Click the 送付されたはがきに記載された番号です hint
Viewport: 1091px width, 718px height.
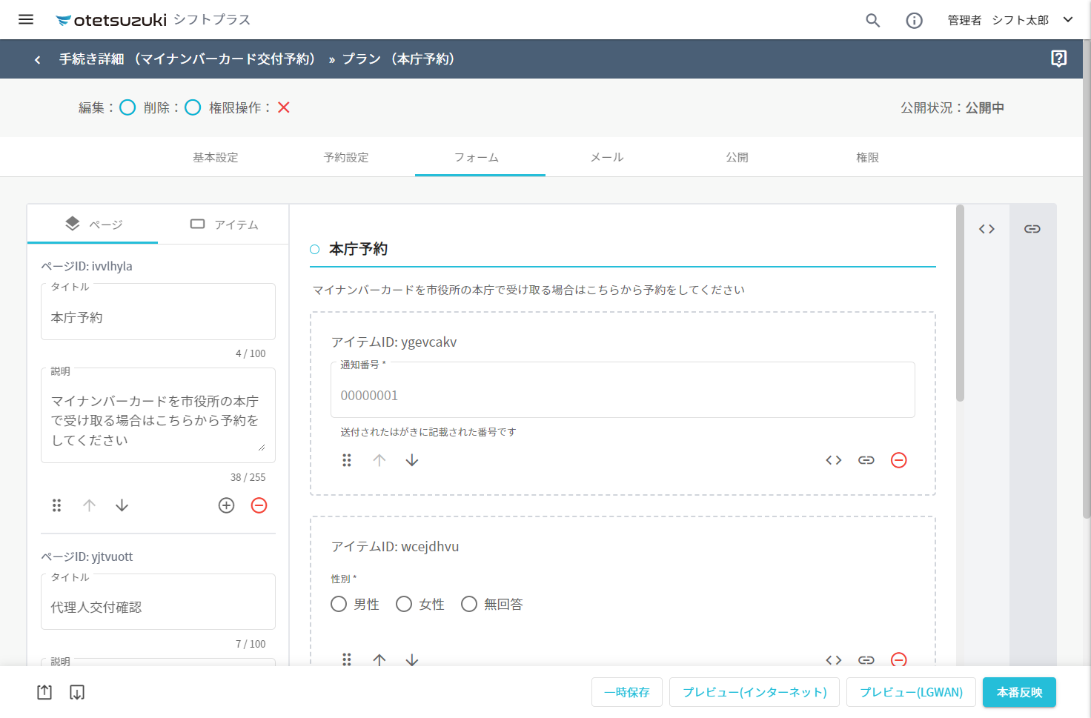[428, 432]
